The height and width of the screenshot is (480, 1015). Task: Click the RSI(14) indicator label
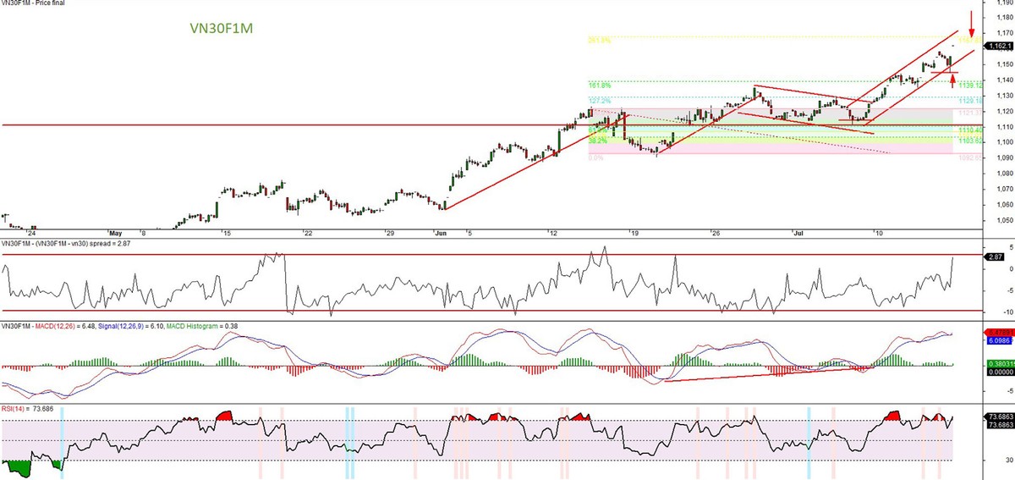pos(14,409)
